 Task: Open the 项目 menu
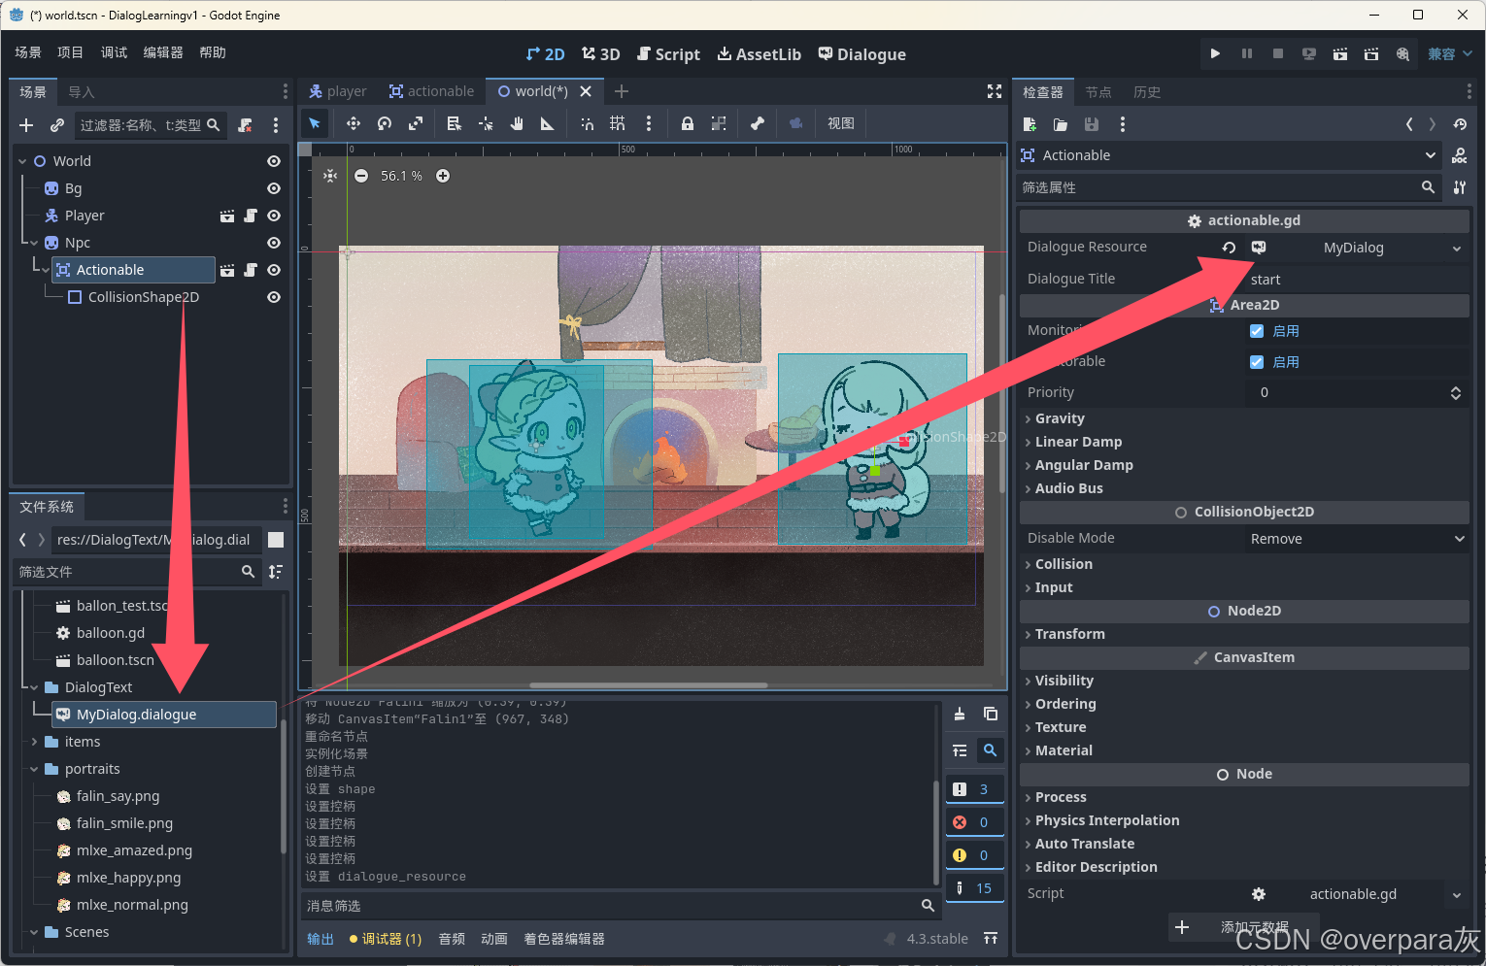(x=70, y=52)
